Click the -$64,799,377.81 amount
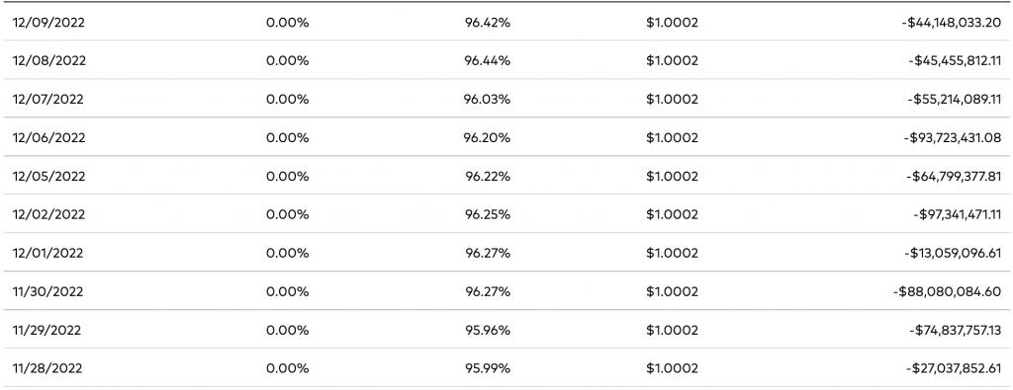Viewport: 1013px width, 390px height. pyautogui.click(x=954, y=176)
